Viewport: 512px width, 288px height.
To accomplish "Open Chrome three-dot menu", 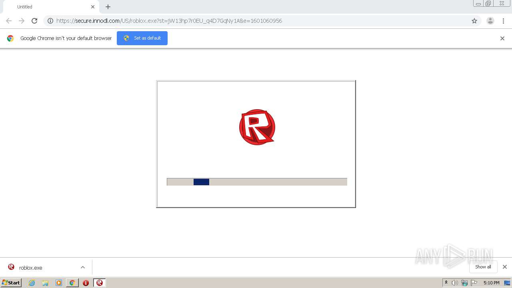I will (504, 21).
